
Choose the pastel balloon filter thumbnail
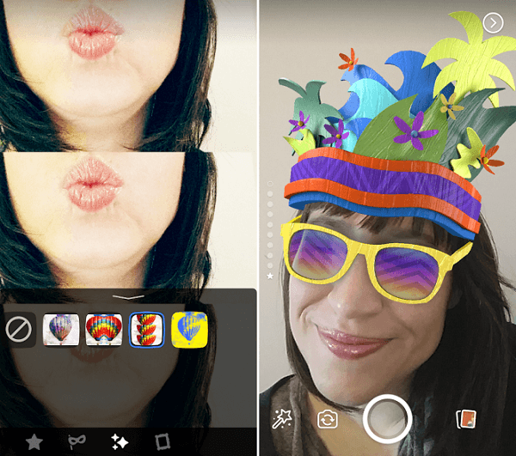coord(61,330)
